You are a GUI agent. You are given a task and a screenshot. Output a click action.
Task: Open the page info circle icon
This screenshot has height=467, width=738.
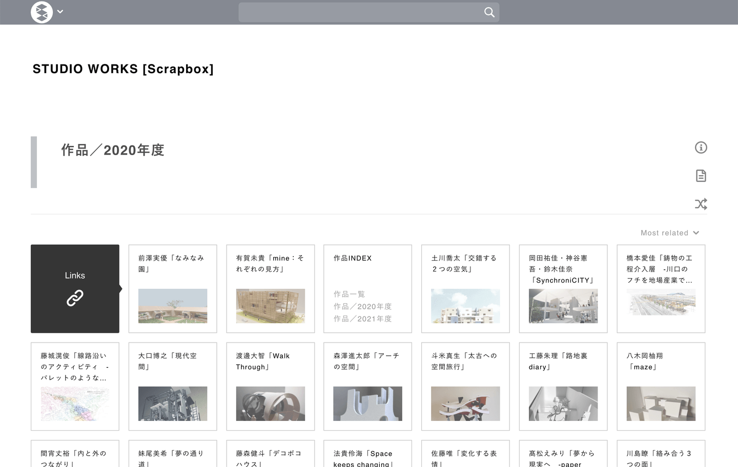click(x=701, y=147)
